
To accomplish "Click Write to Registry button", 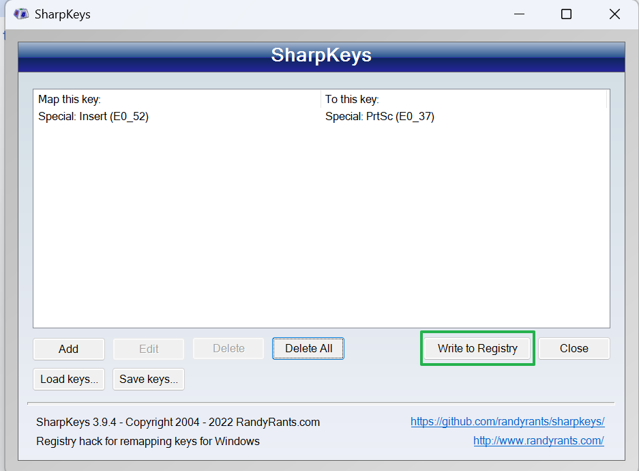I will coord(477,349).
